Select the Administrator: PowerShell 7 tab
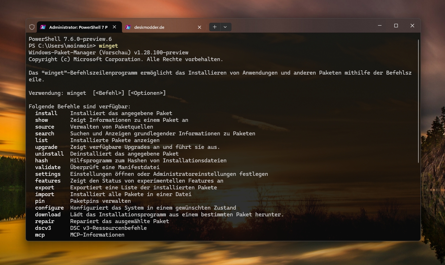The width and height of the screenshot is (445, 265). [x=78, y=27]
